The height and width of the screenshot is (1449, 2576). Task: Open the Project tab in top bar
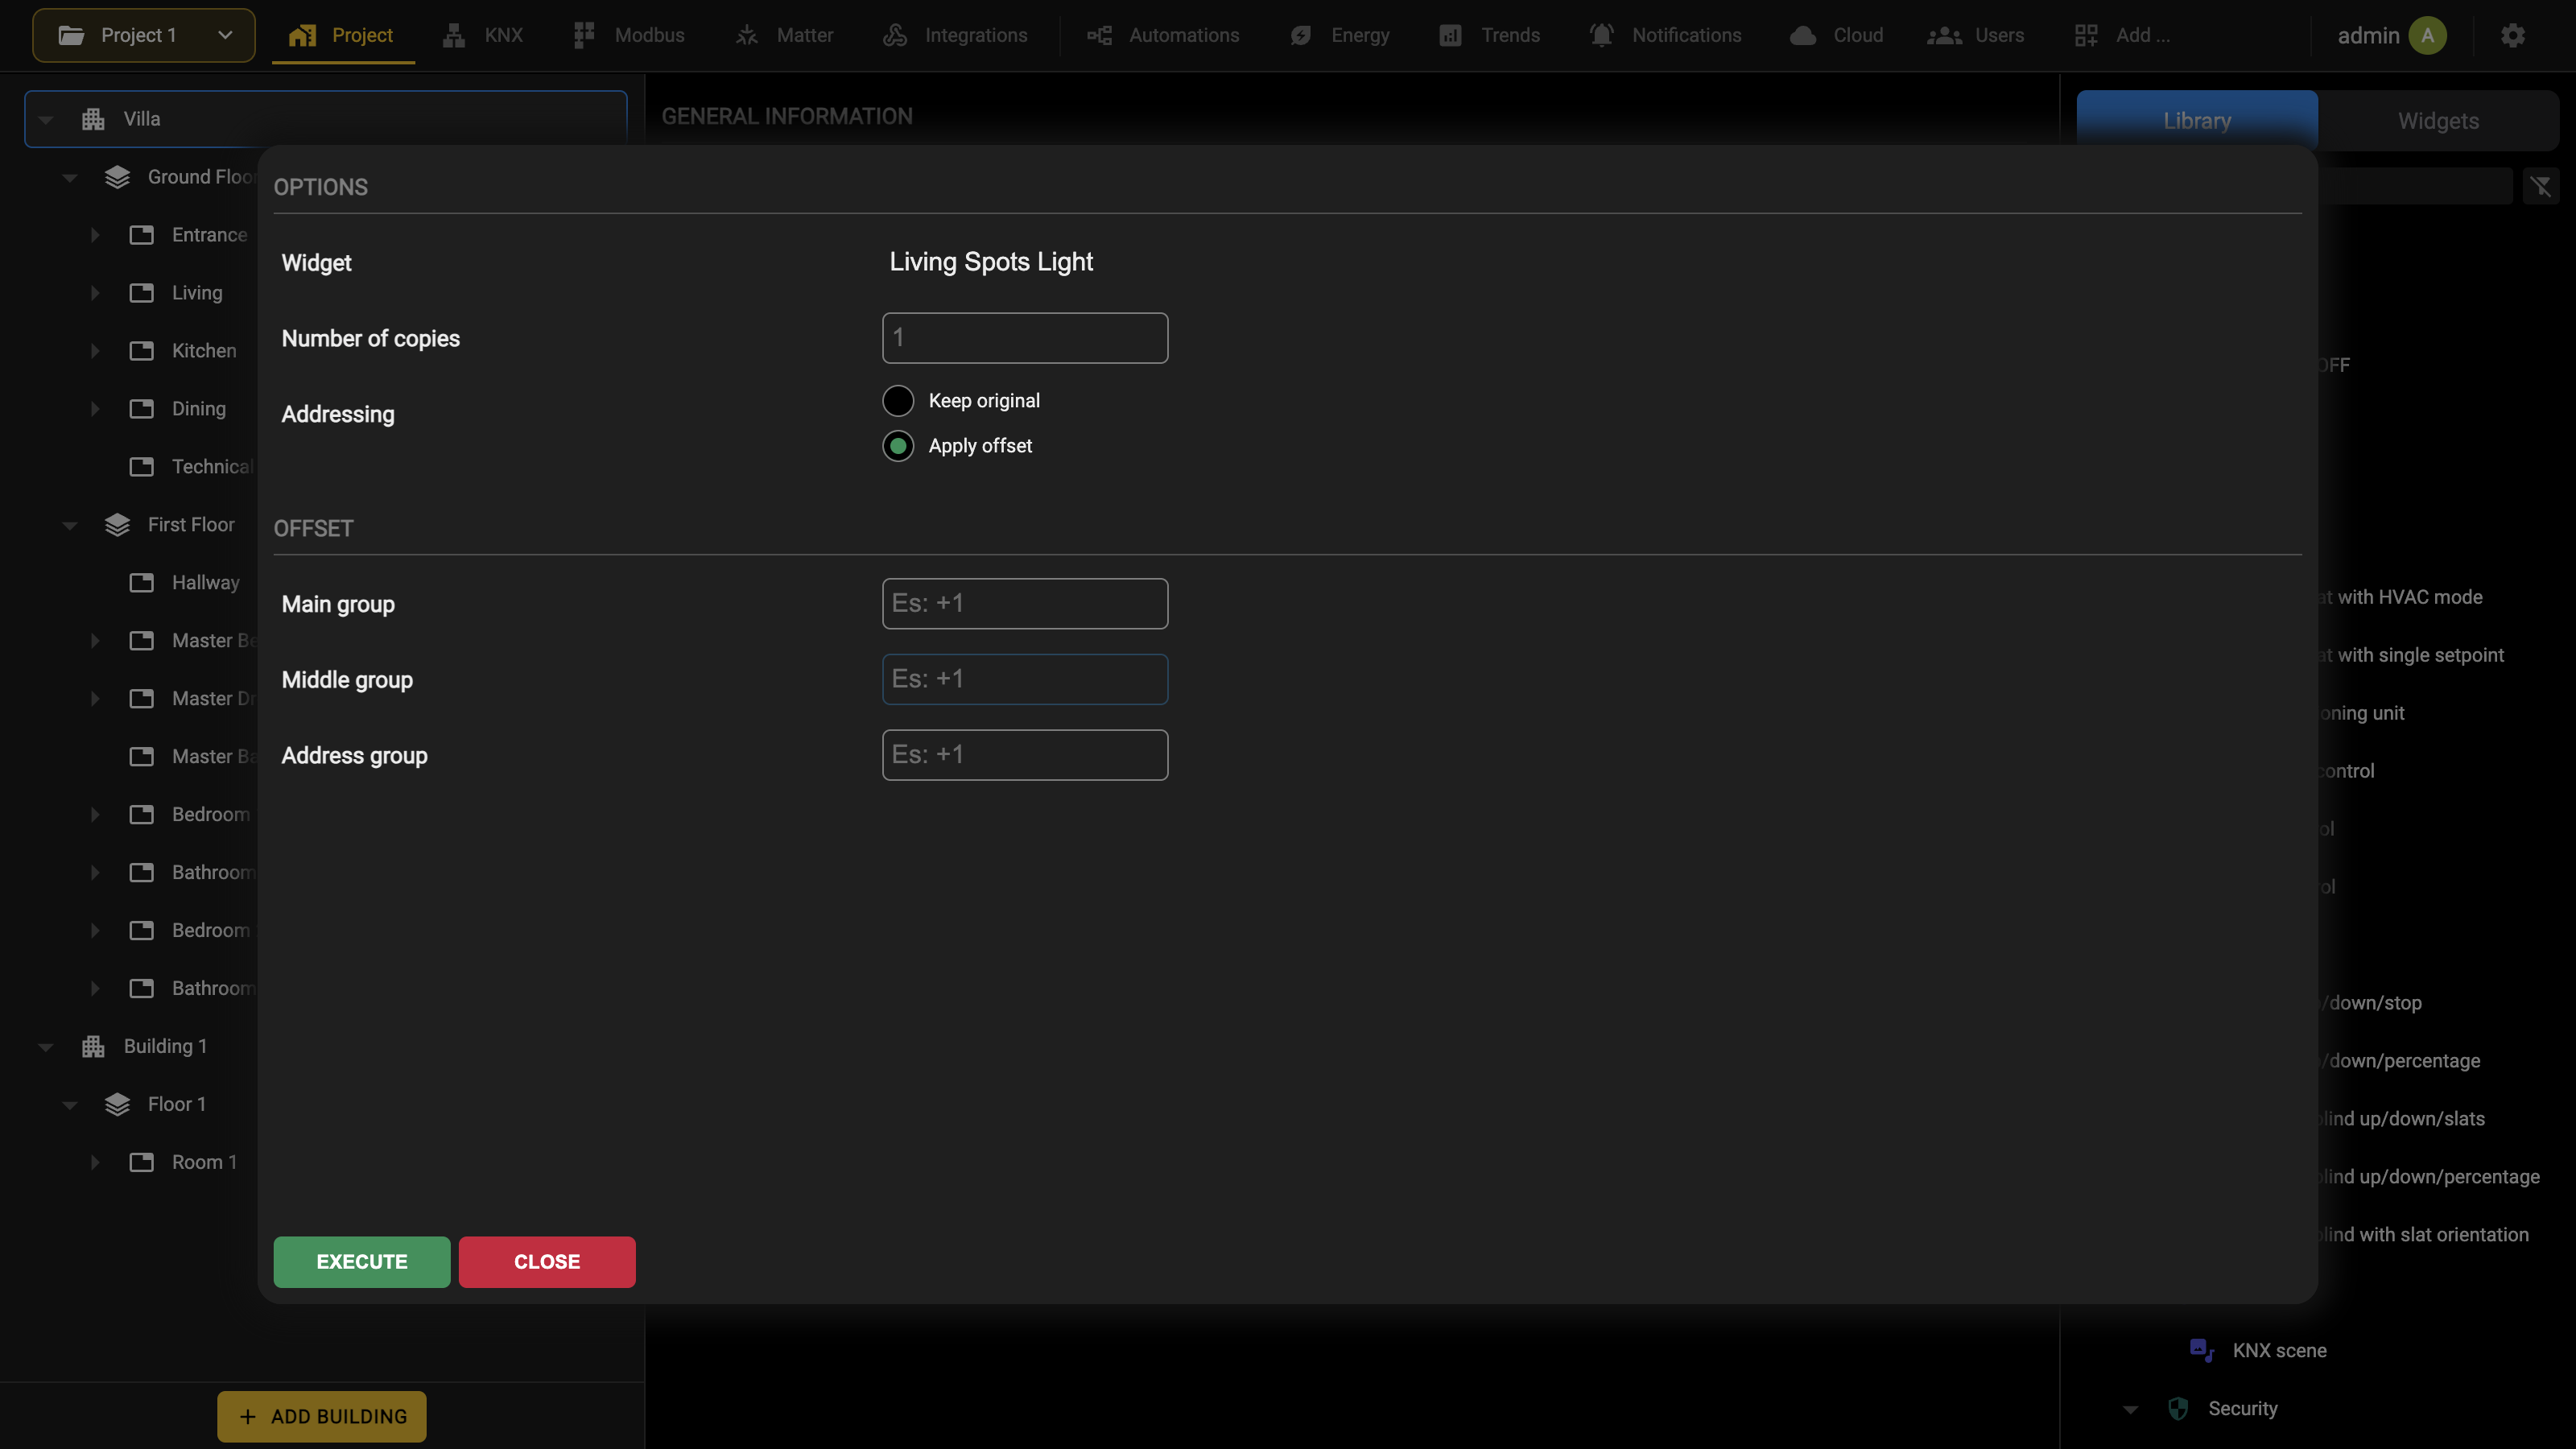pos(343,36)
